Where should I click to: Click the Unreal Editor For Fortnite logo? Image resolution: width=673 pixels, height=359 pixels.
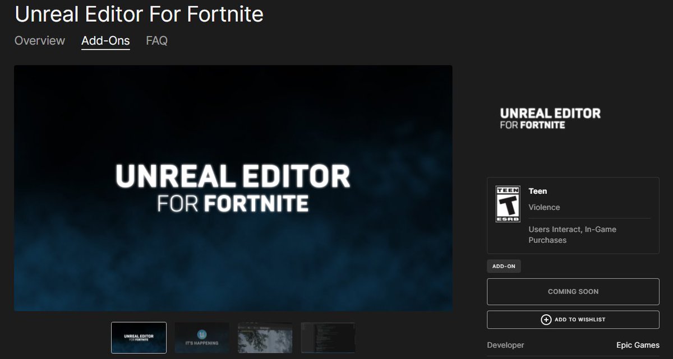click(x=550, y=118)
